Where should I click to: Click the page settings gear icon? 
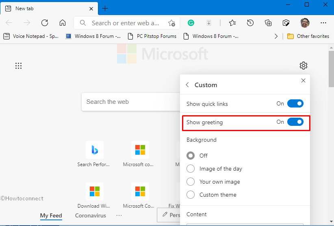pyautogui.click(x=304, y=66)
